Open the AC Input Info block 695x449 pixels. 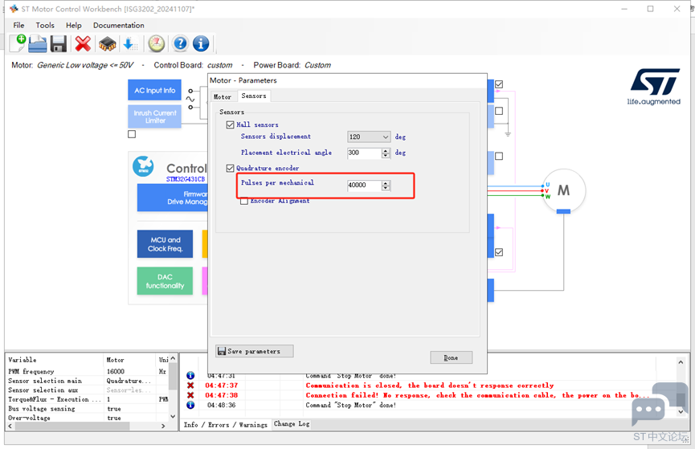pos(155,91)
